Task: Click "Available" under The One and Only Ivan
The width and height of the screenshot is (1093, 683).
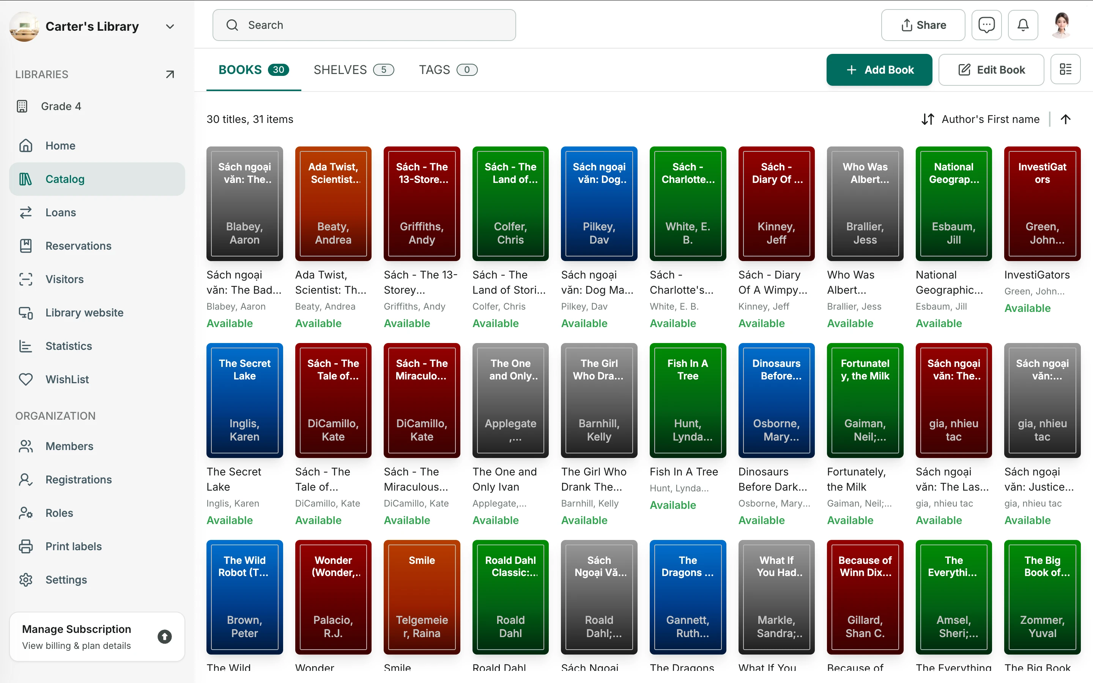Action: click(496, 520)
